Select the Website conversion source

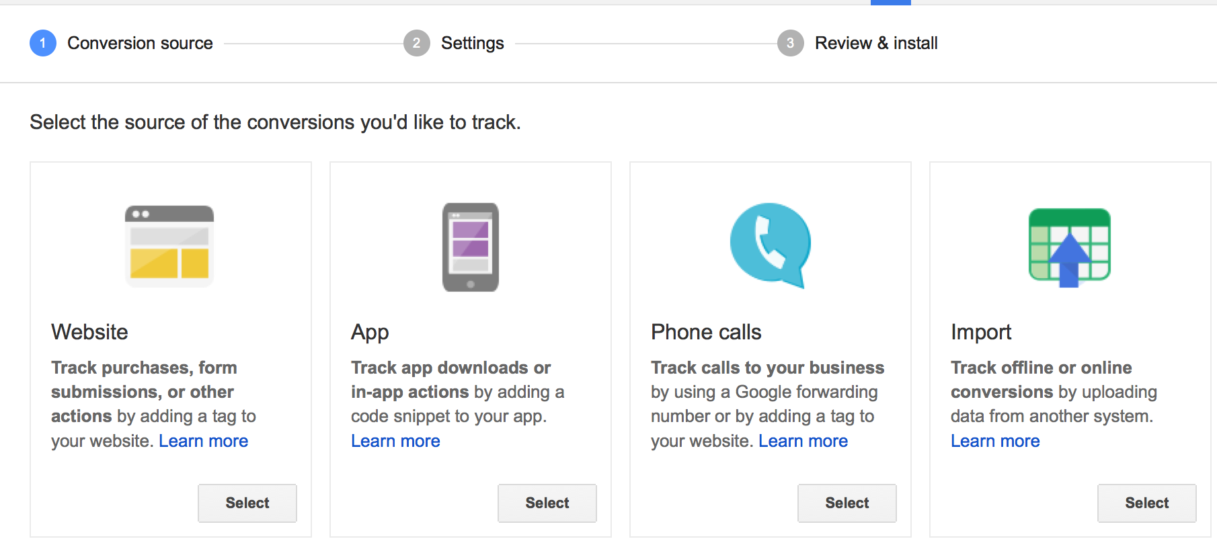[247, 503]
